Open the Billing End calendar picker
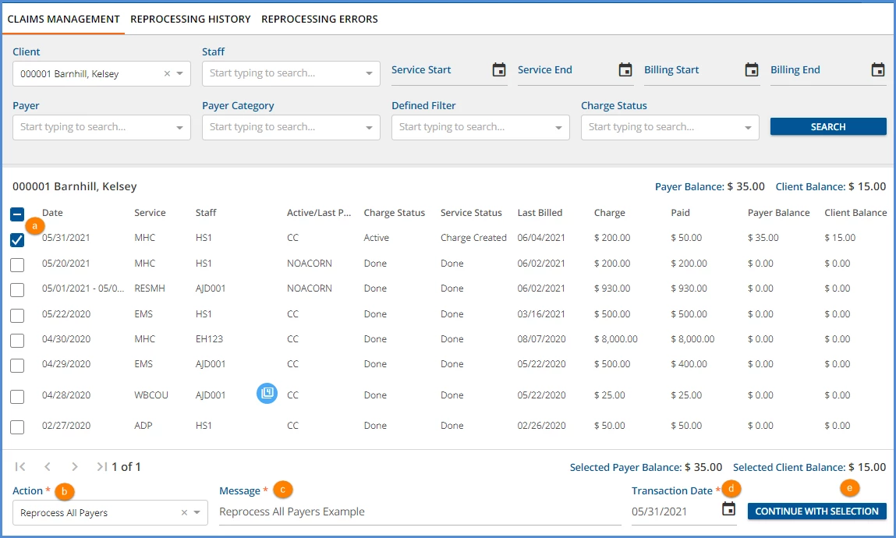Viewport: 896px width, 538px height. point(878,69)
